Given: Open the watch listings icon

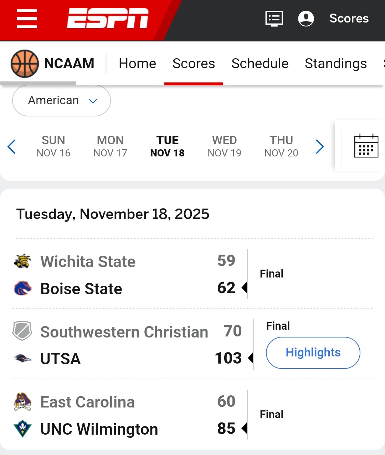Looking at the screenshot, I should coord(274,18).
